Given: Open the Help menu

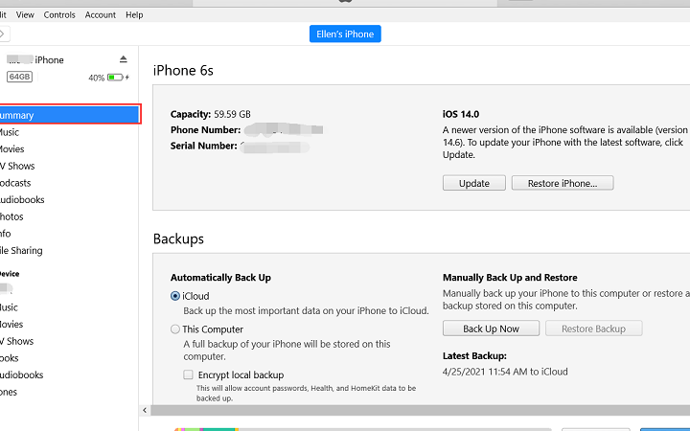Looking at the screenshot, I should (x=134, y=15).
